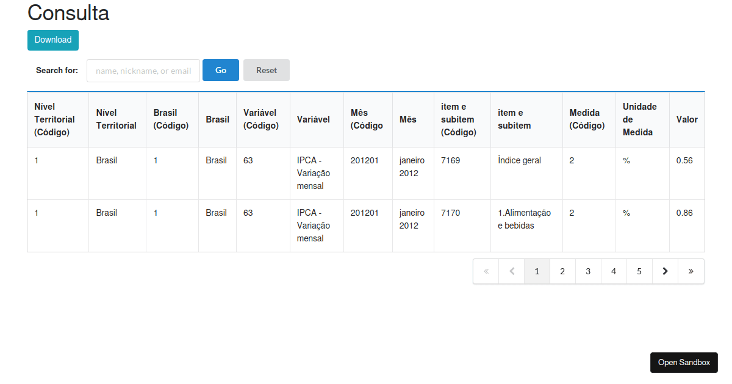Image resolution: width=732 pixels, height=384 pixels.
Task: Select the currently active page 1
Action: click(x=537, y=271)
